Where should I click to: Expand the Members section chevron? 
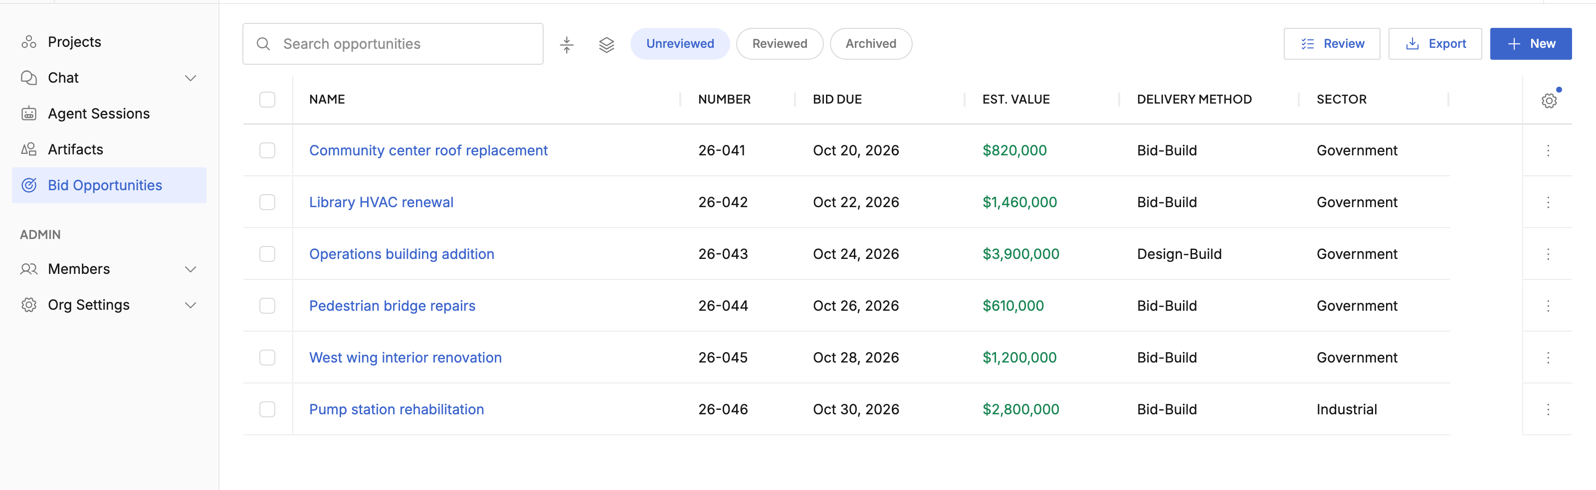191,269
